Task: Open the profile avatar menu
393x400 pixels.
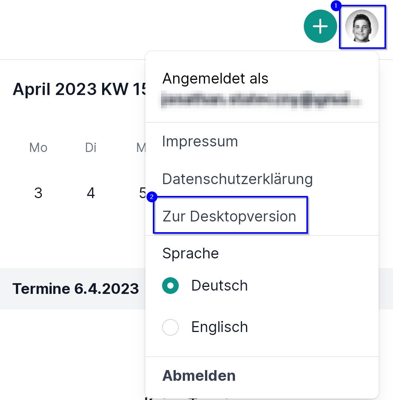Action: click(x=362, y=26)
